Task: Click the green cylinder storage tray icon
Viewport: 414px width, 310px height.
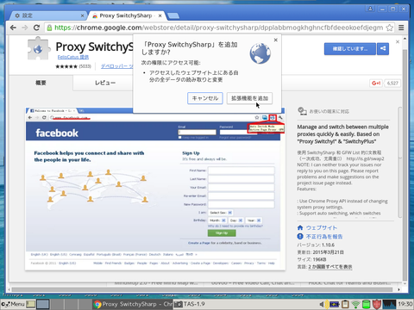Action: tap(366, 304)
